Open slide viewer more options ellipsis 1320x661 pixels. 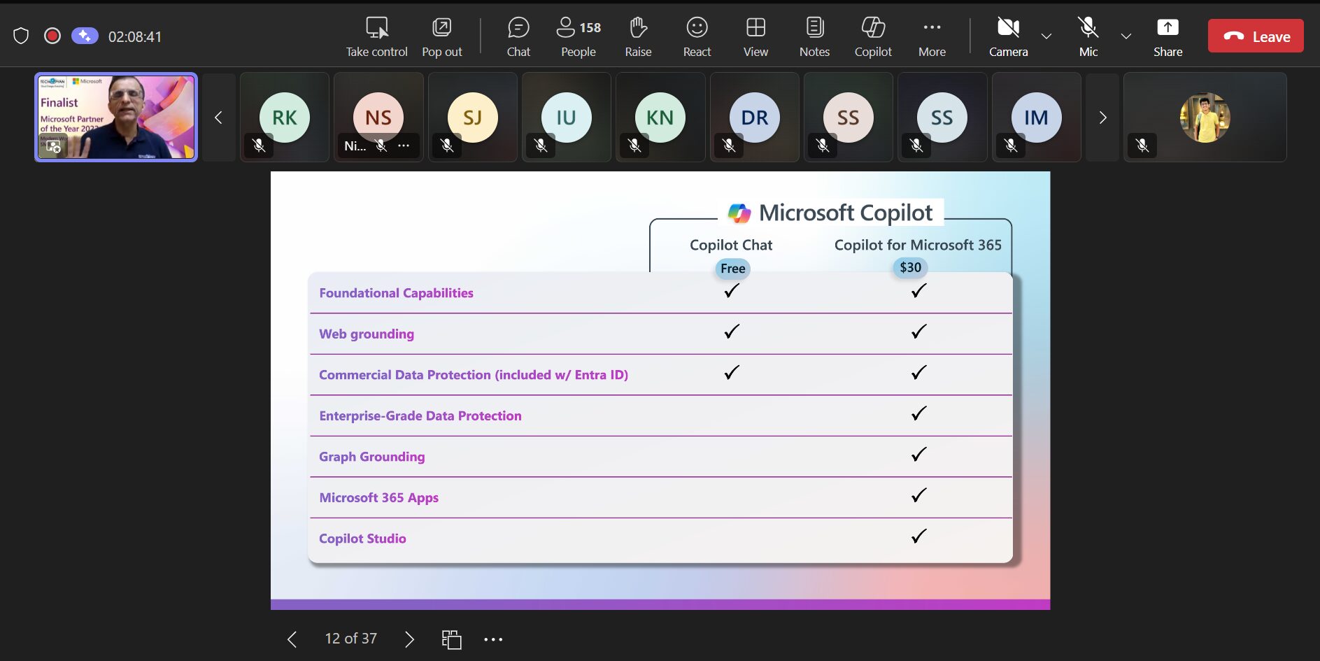[493, 639]
